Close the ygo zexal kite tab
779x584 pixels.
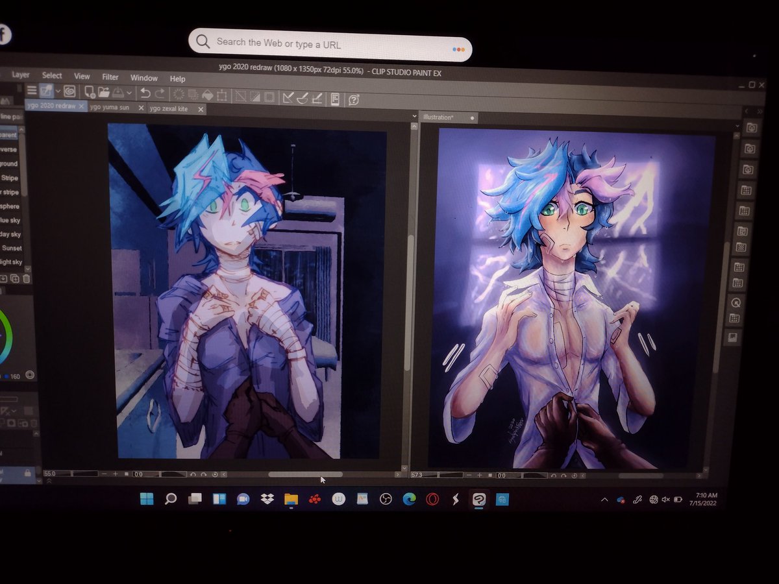[201, 109]
